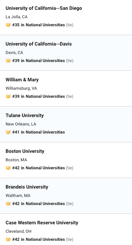This screenshot has width=132, height=245.
Task: Click the Waltham, MA location text
Action: tap(18, 196)
